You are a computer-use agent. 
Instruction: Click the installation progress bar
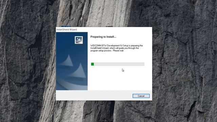118,64
